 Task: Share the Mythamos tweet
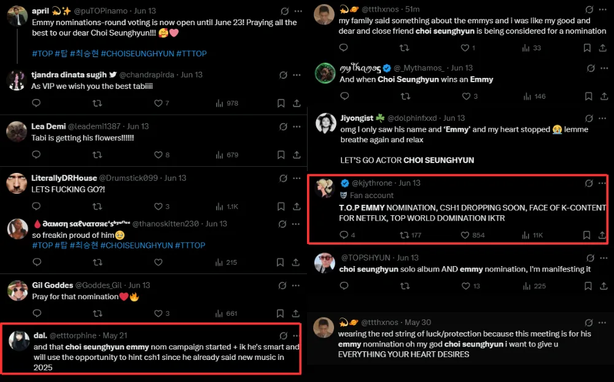tap(604, 96)
